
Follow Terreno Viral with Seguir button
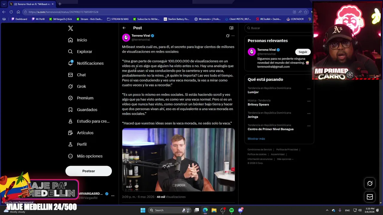(x=303, y=52)
